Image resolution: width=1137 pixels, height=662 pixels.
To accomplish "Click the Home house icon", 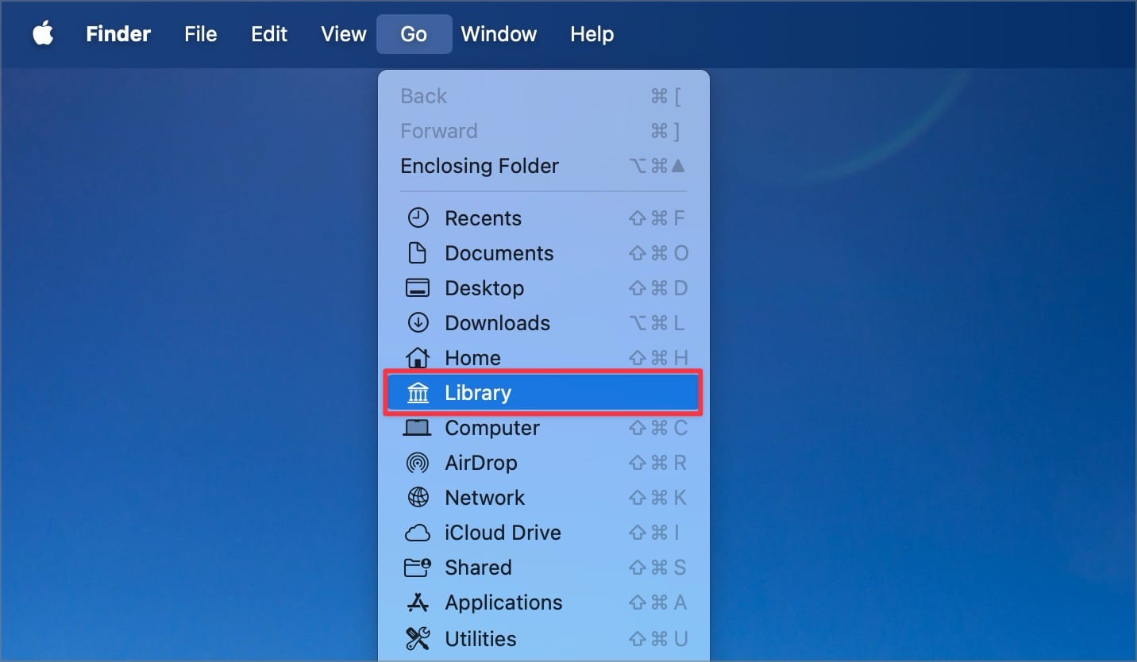I will 418,358.
